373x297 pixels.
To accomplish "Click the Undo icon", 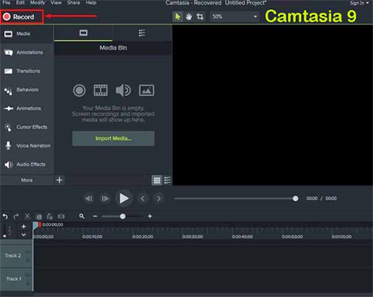I will (5, 216).
